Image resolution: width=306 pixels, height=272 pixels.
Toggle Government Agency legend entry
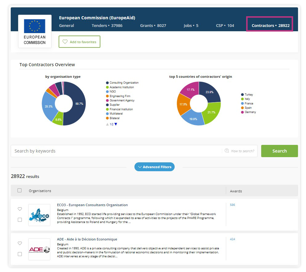(x=120, y=100)
